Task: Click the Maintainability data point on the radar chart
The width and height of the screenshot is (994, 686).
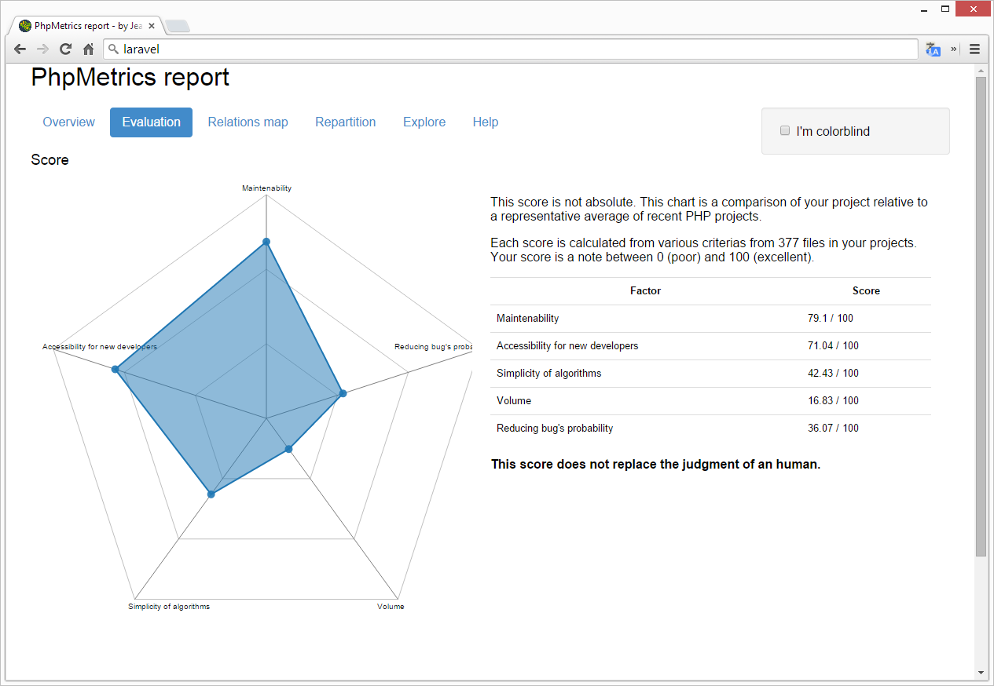Action: (x=266, y=242)
